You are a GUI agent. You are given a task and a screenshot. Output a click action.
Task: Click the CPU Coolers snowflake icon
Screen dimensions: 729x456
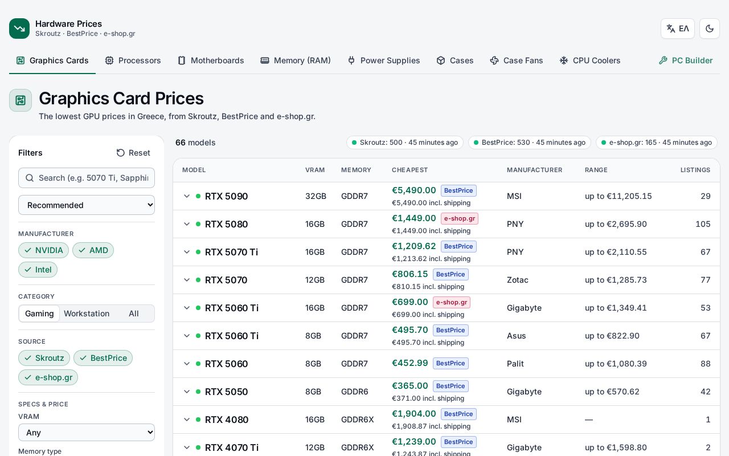click(564, 60)
